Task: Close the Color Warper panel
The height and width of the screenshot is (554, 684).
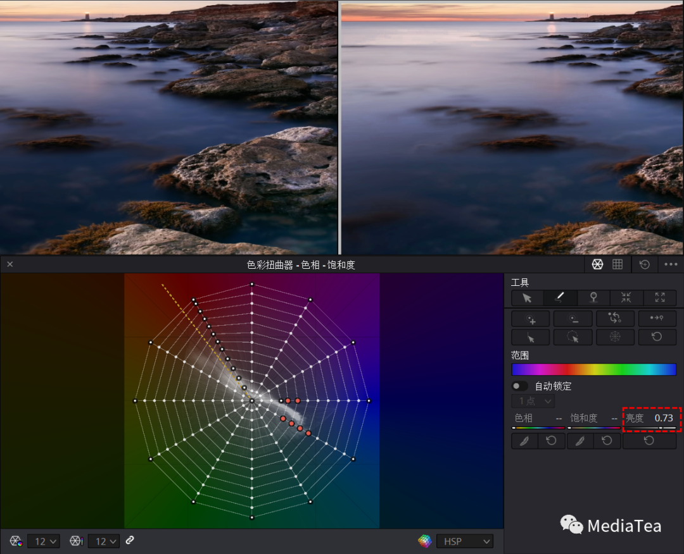Action: click(x=10, y=264)
